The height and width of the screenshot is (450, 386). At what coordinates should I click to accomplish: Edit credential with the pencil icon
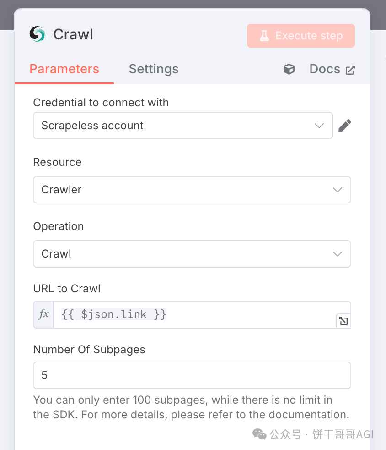tap(344, 126)
